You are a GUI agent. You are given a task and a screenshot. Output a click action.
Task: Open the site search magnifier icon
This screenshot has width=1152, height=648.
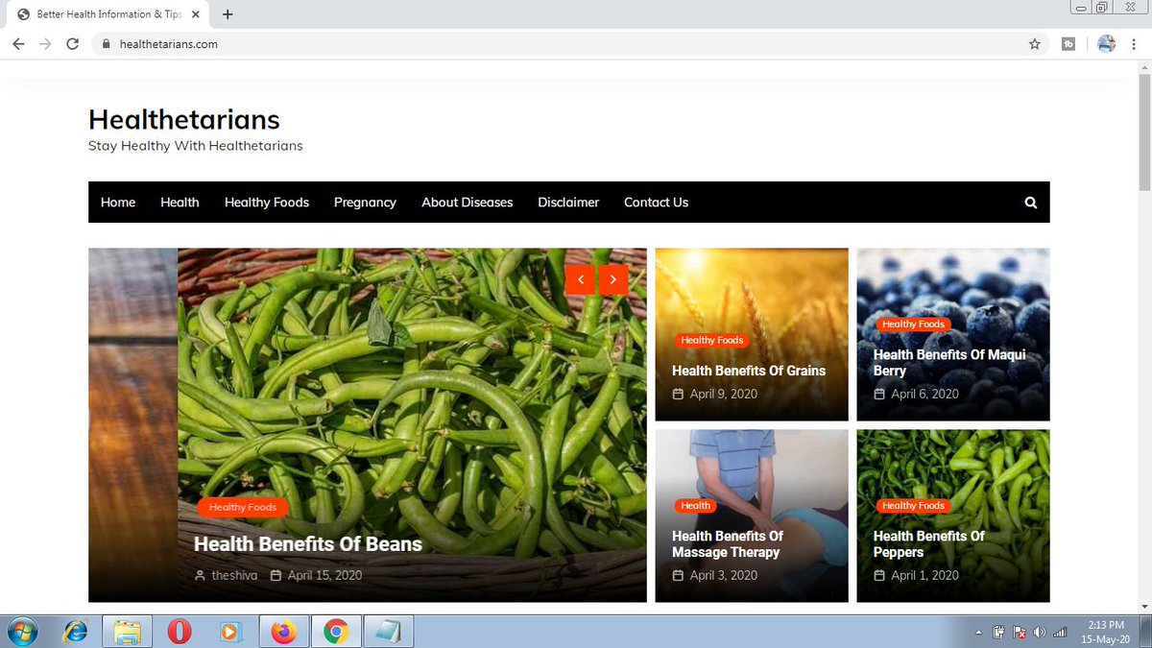[x=1031, y=203]
